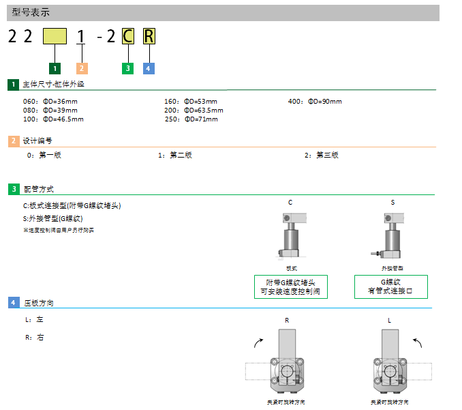Click the empty yellow box in the model code
The image size is (462, 410).
click(55, 36)
